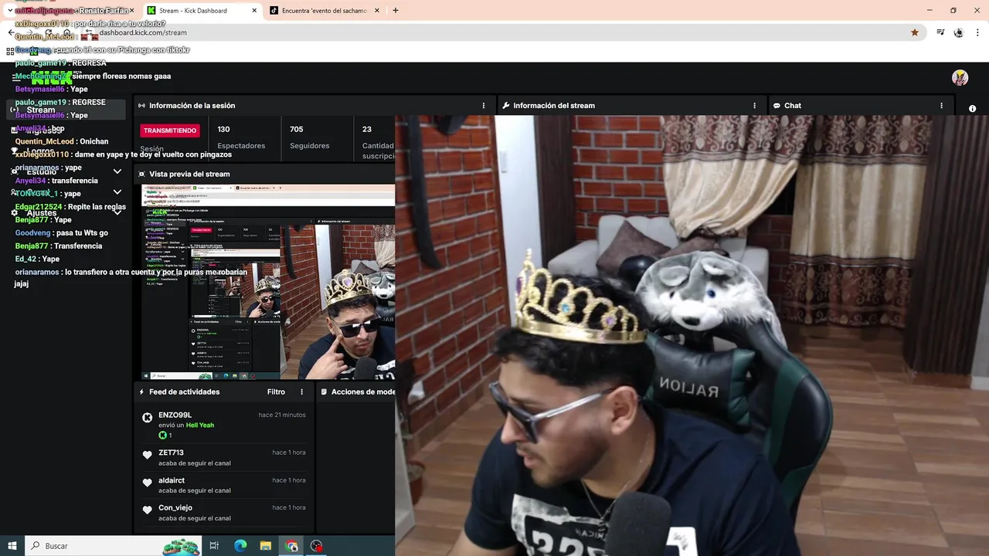989x556 pixels.
Task: Click the Con_viejo username in the feed
Action: pyautogui.click(x=175, y=508)
